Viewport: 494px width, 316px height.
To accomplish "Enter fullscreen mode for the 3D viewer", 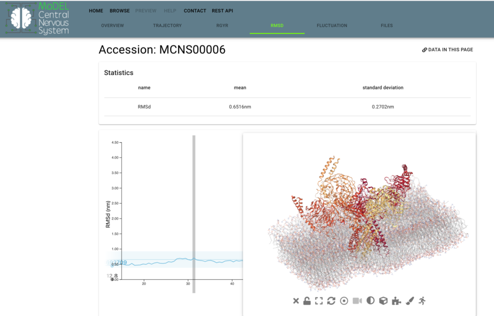I will (x=319, y=301).
